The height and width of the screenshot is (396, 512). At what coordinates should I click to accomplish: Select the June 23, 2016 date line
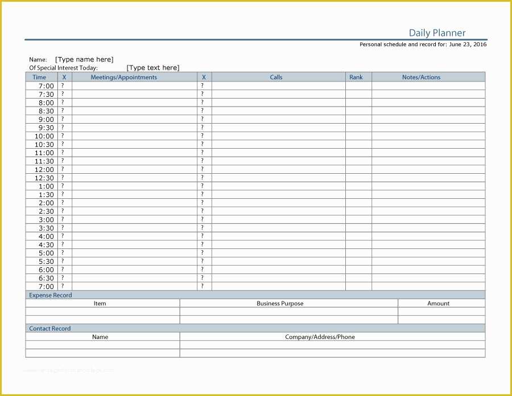[x=423, y=44]
